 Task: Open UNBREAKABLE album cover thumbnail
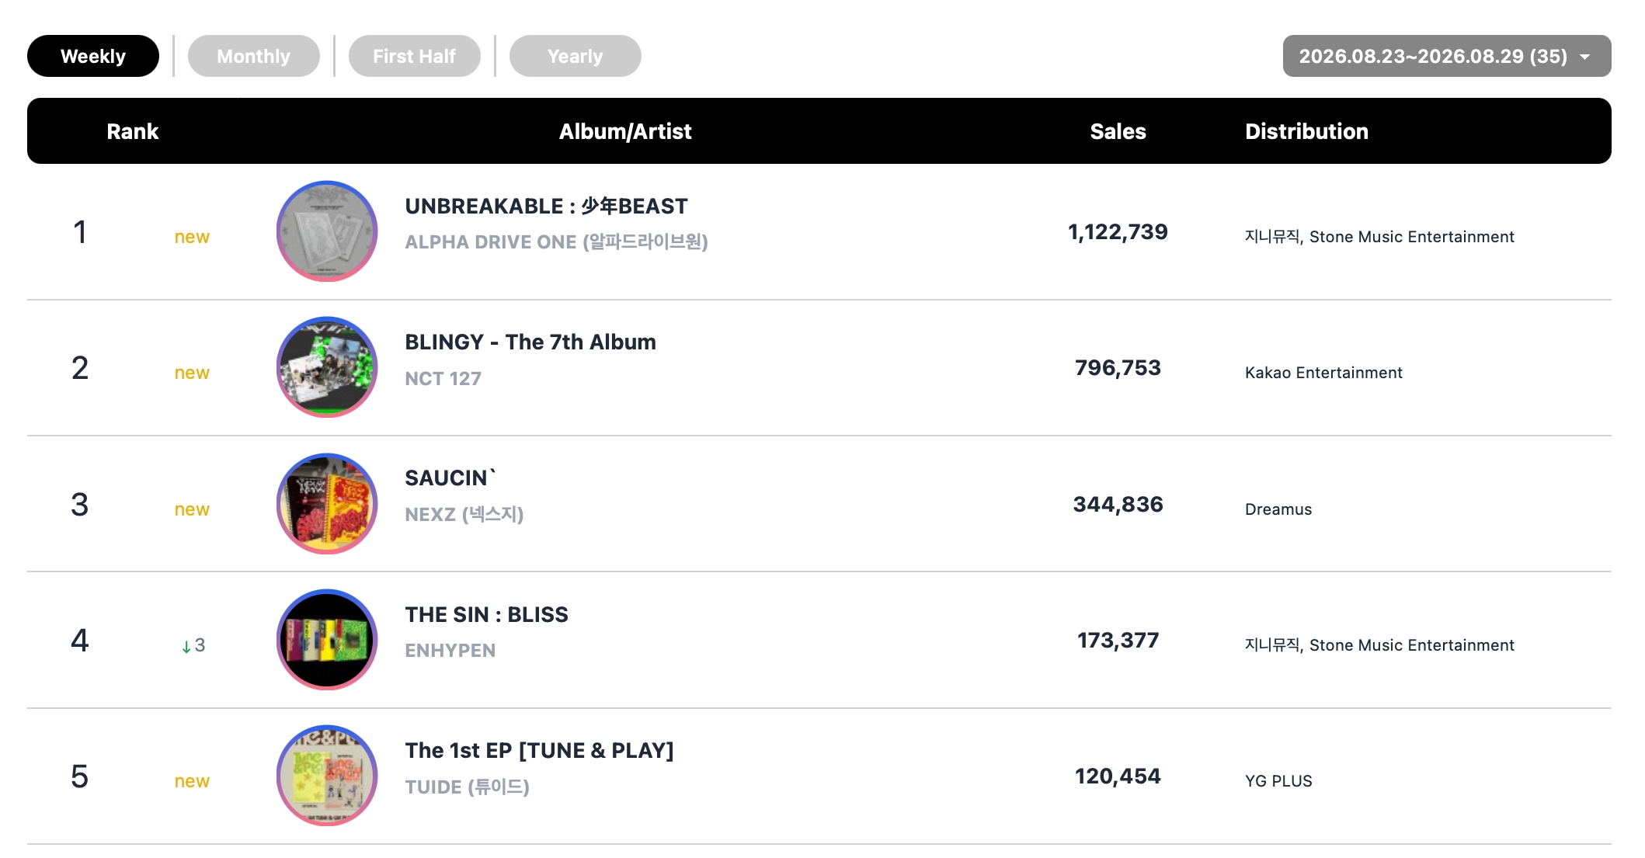(x=327, y=231)
